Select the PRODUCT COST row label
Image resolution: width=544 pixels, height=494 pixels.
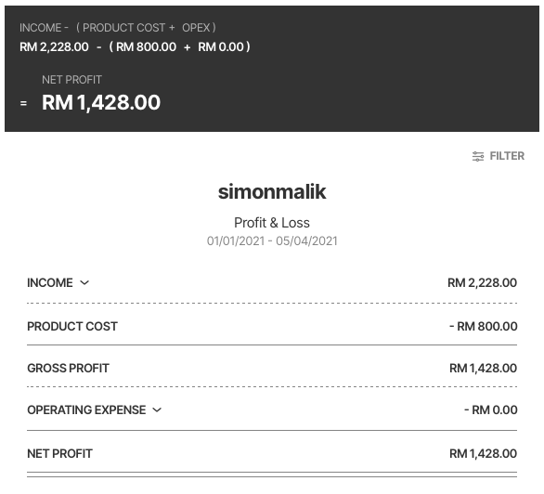point(72,327)
